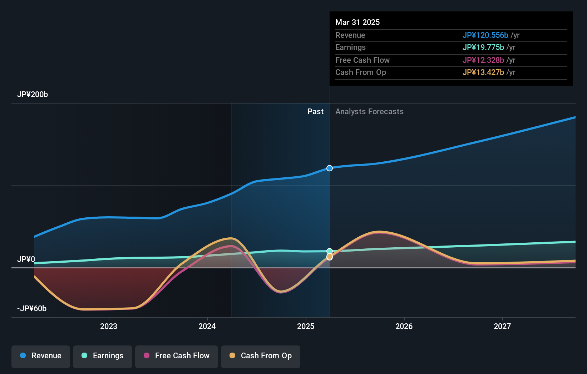Select the Revenue data point on chart
This screenshot has height=374, width=587.
(330, 168)
